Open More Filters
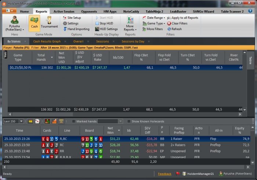The height and width of the screenshot is (180, 257). tap(153, 29)
